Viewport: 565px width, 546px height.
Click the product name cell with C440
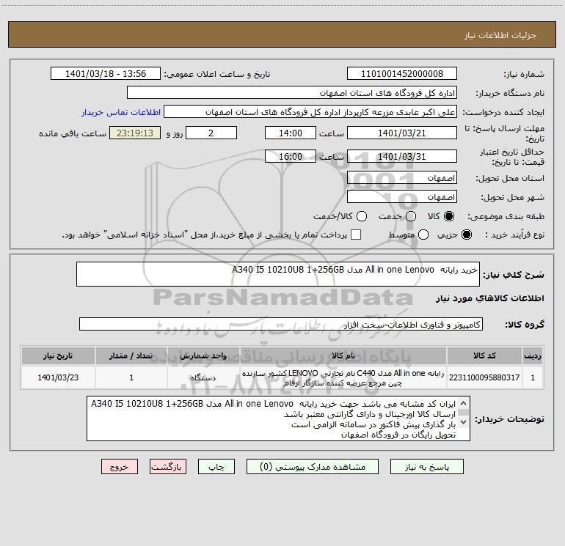coord(343,377)
